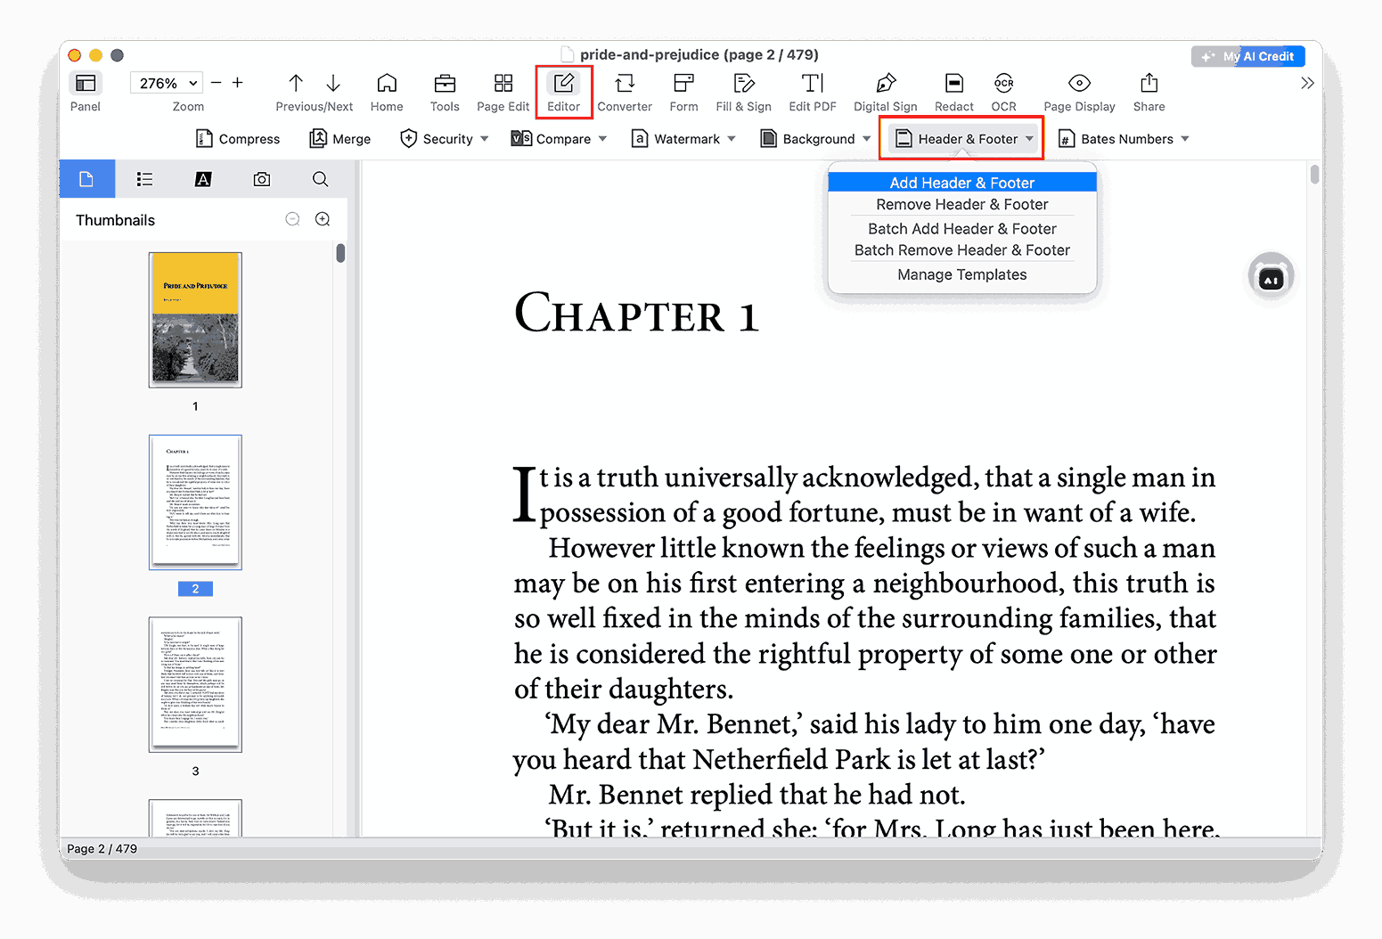Switch to the search magnifier tab
This screenshot has height=939, width=1382.
point(321,179)
